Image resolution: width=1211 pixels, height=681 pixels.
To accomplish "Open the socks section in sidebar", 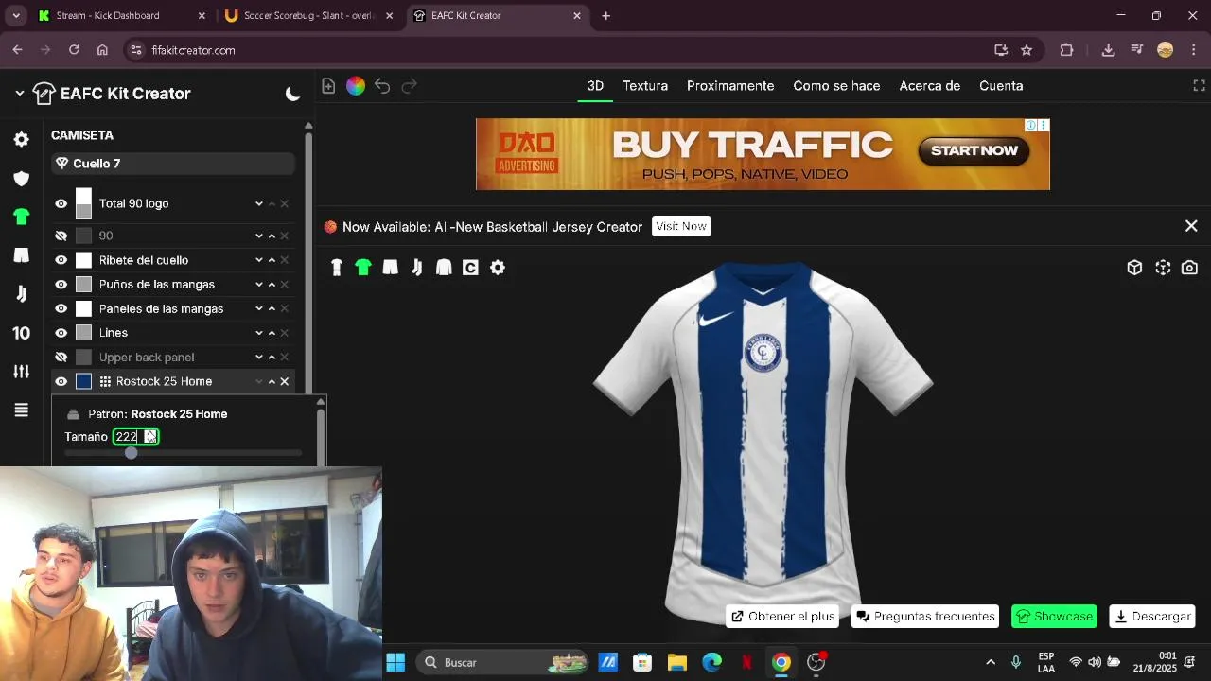I will [21, 294].
